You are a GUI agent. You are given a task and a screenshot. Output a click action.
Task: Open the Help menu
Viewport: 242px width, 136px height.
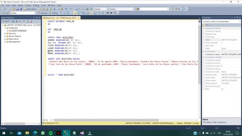coord(59,5)
